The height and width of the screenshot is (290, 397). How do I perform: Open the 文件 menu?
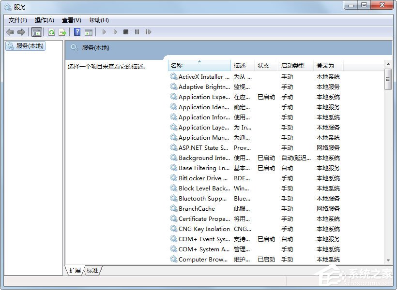point(17,20)
